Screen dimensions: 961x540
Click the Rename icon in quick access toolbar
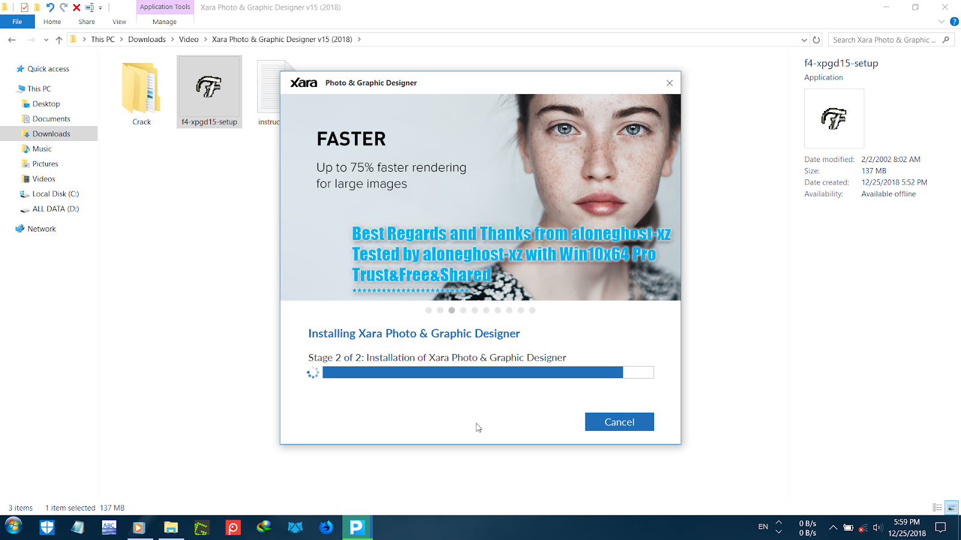[x=89, y=7]
